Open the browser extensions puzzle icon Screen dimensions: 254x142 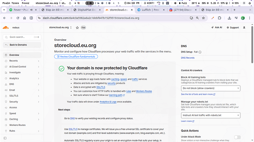(x=219, y=18)
